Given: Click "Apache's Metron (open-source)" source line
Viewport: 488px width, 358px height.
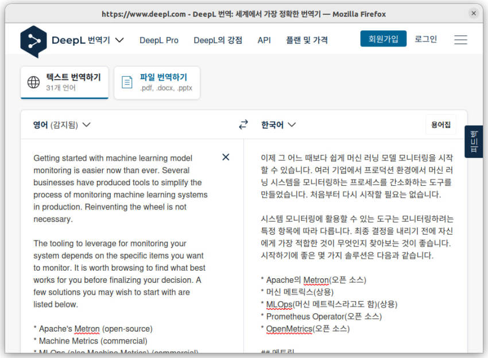Looking at the screenshot, I should [93, 329].
